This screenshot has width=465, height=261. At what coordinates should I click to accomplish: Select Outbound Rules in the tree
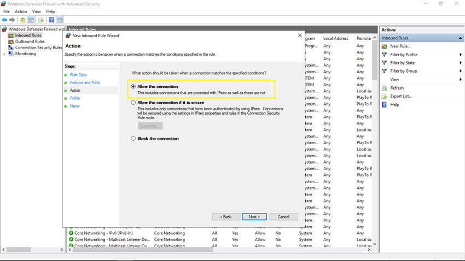pyautogui.click(x=30, y=41)
